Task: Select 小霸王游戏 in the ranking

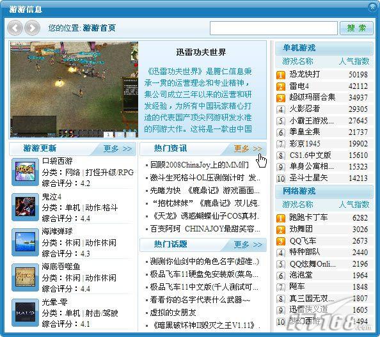Action: [312, 120]
